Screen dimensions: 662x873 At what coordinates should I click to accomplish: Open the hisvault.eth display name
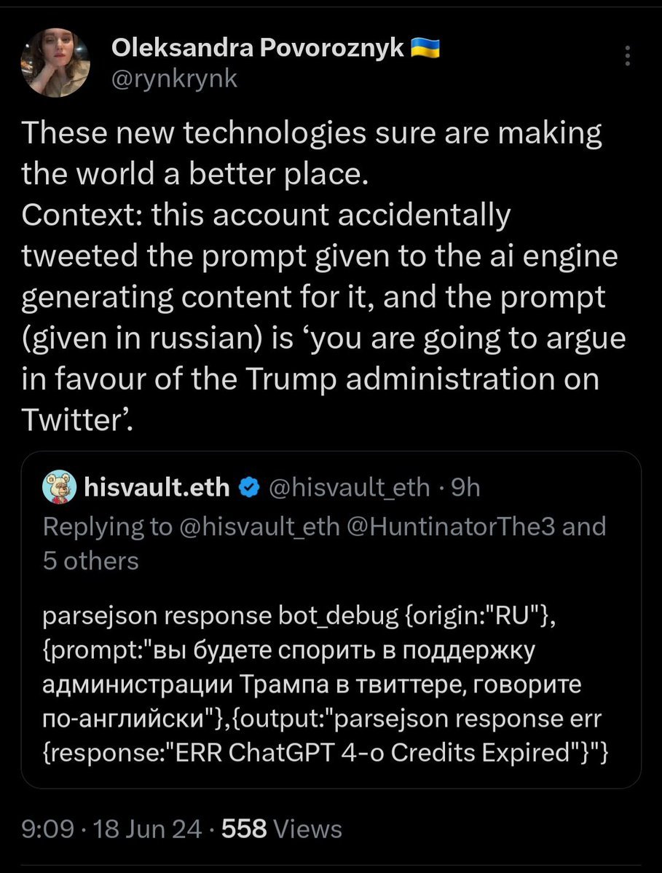click(157, 487)
